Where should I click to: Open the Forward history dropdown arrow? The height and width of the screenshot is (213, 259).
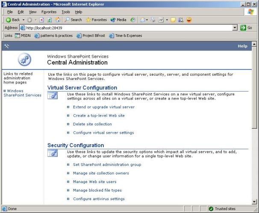pos(35,20)
